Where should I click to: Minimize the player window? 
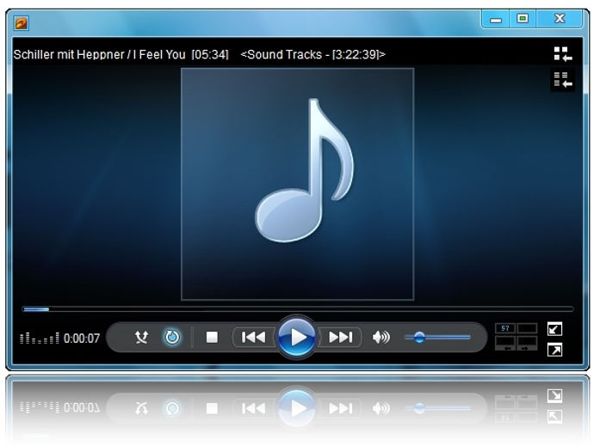click(496, 19)
